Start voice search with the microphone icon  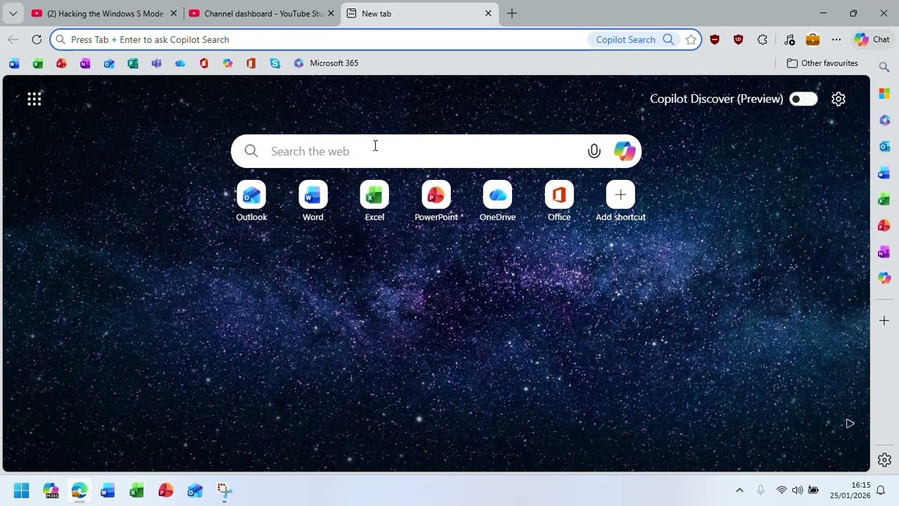(x=594, y=151)
